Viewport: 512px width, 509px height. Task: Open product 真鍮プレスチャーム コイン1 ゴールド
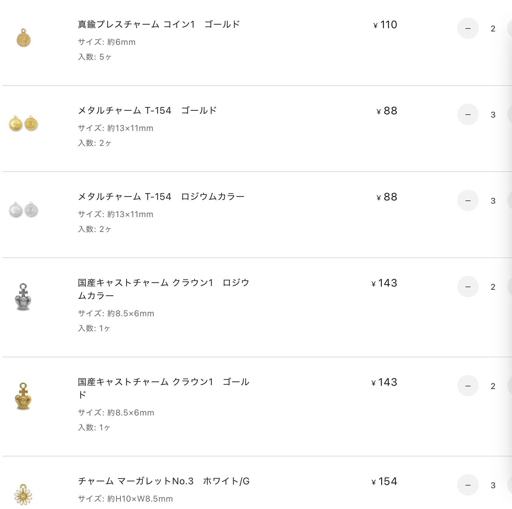tap(159, 24)
